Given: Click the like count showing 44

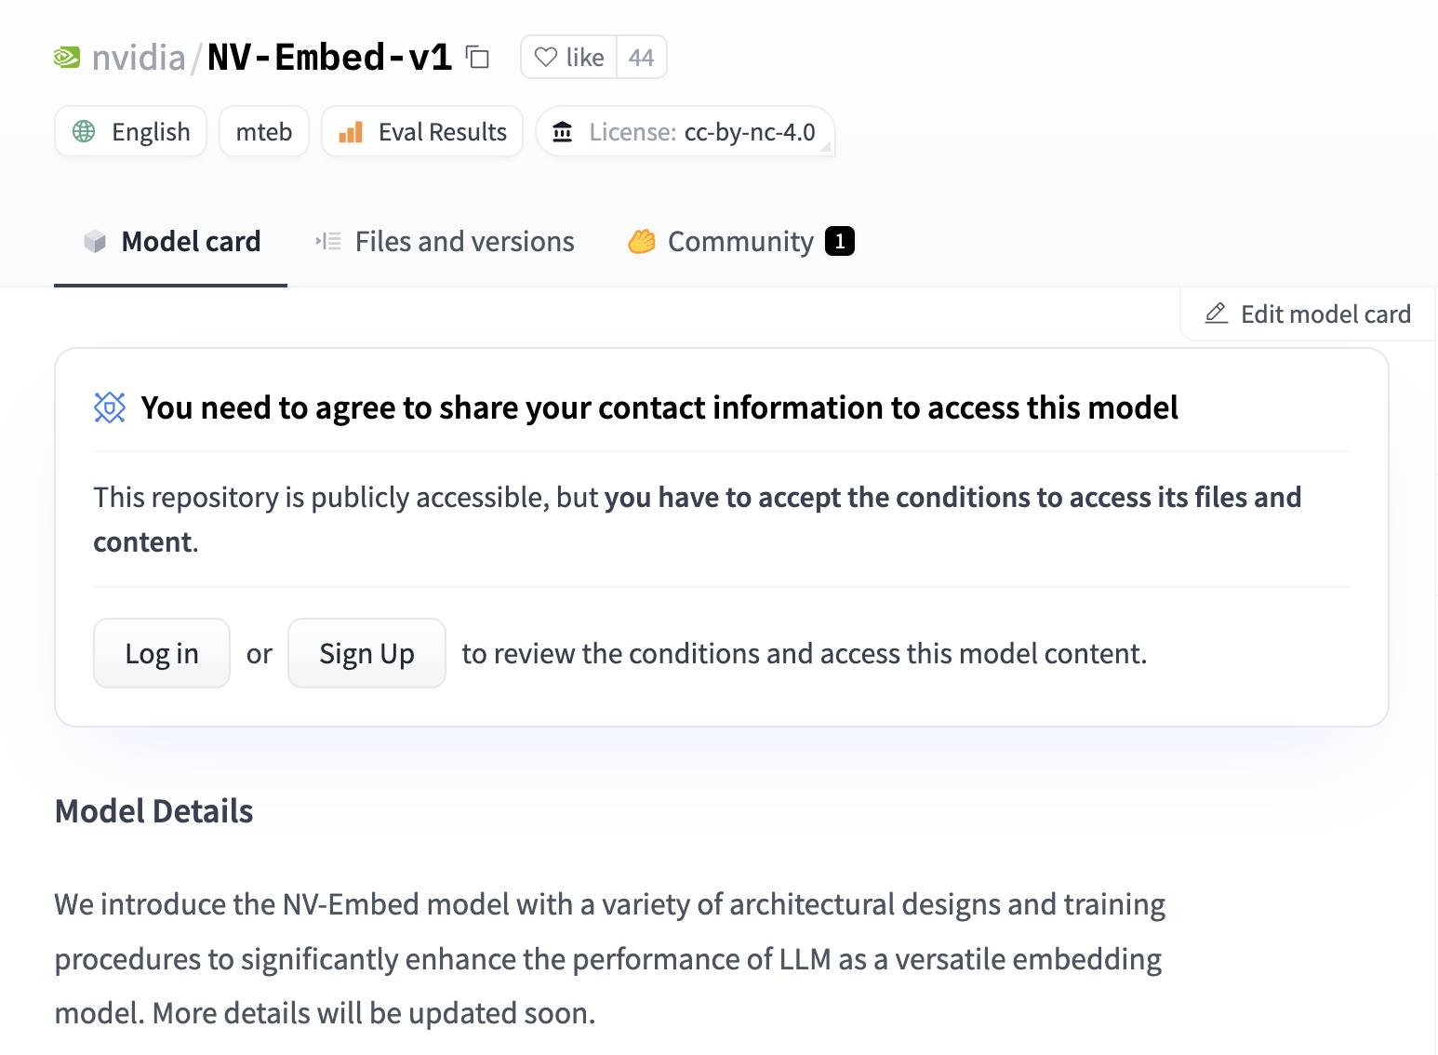Looking at the screenshot, I should coord(642,58).
